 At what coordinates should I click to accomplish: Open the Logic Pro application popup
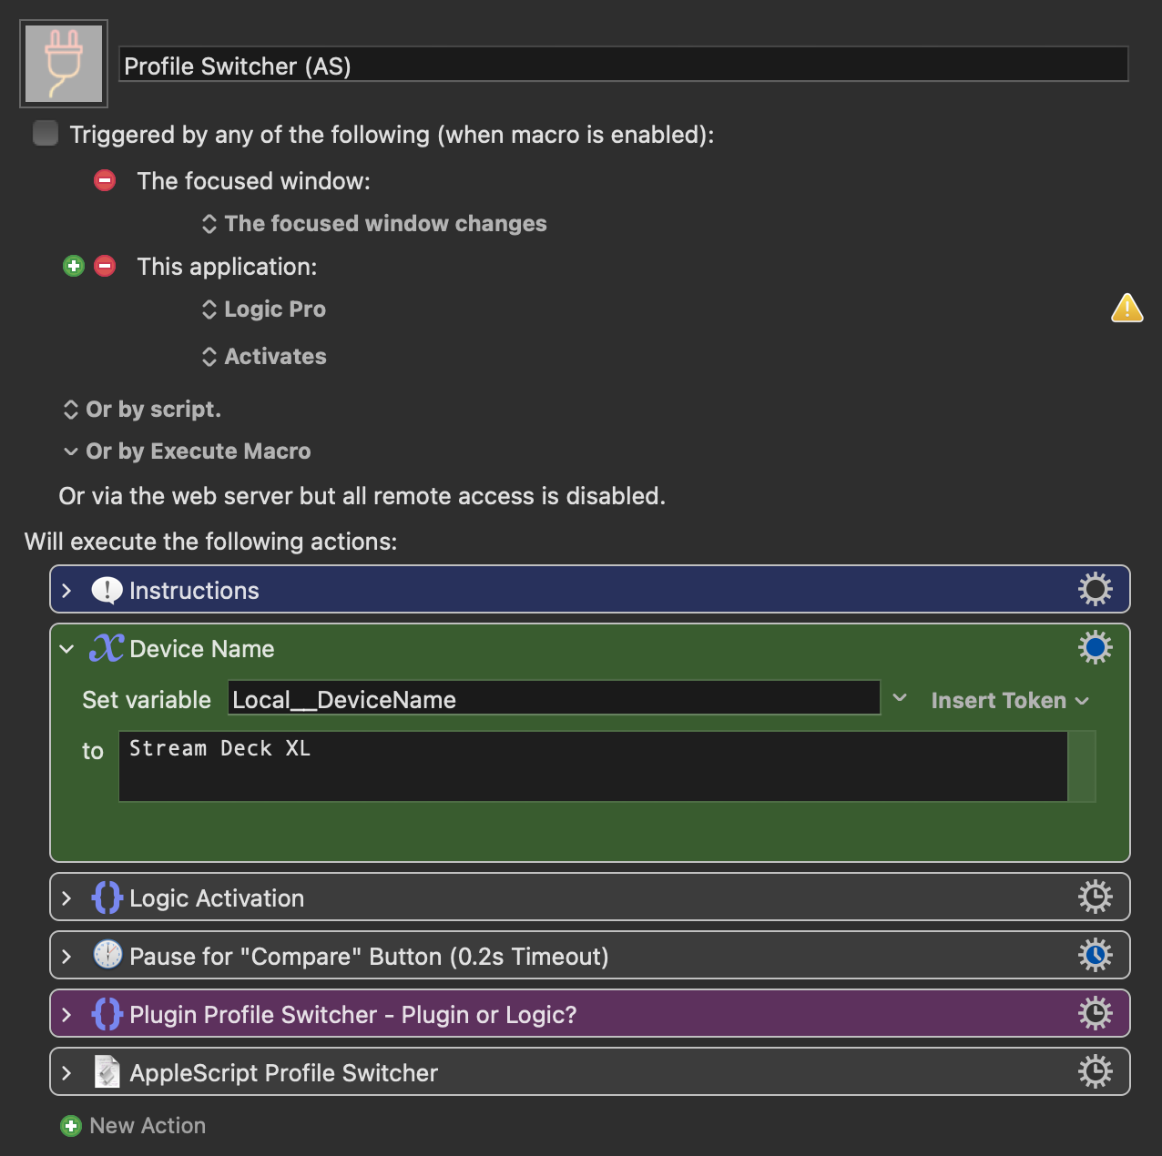(263, 309)
